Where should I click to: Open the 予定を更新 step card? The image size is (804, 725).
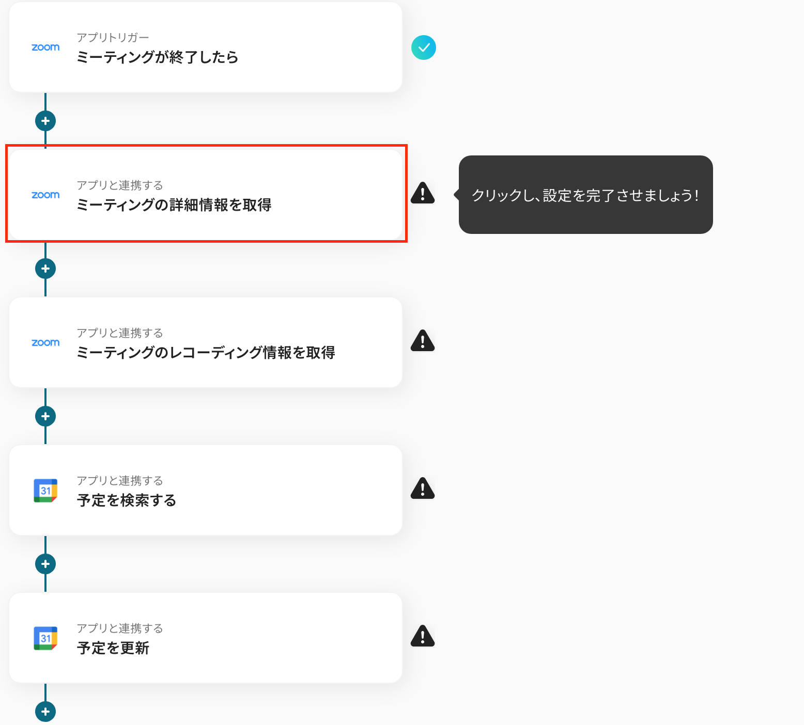[x=206, y=638]
